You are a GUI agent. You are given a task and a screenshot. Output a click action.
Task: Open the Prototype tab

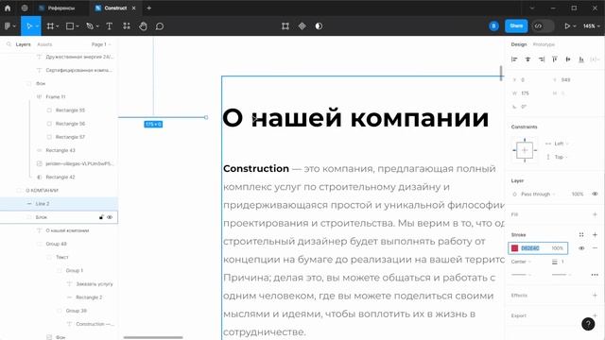coord(544,44)
